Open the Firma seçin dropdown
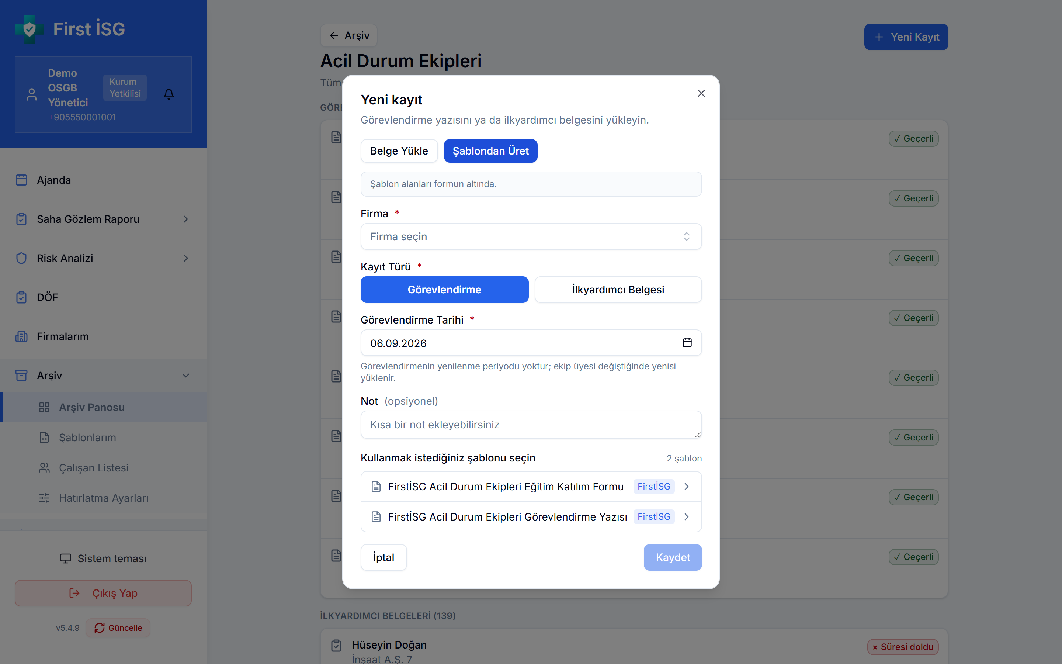Viewport: 1062px width, 664px height. (531, 236)
